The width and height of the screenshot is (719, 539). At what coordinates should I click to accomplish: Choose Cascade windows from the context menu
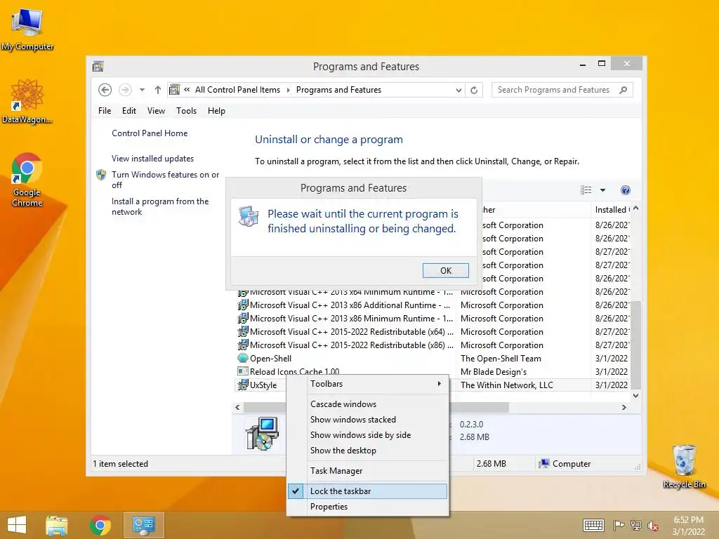(x=367, y=404)
